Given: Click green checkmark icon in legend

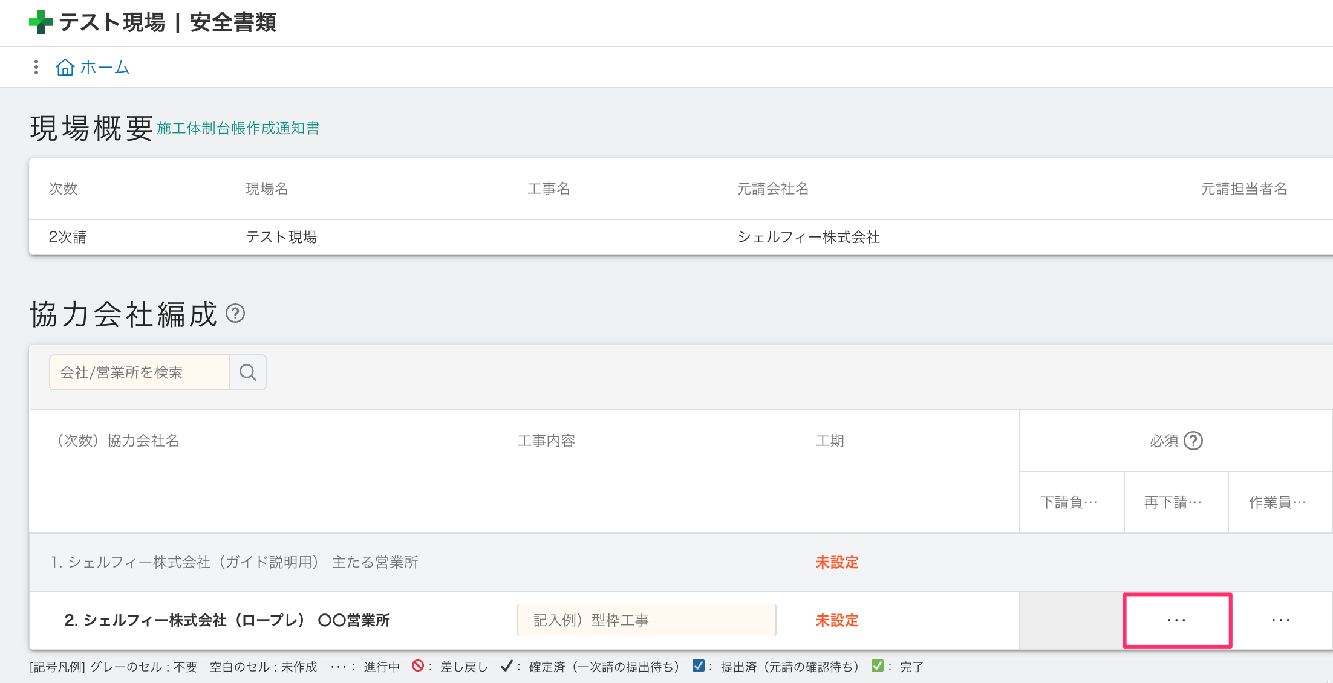Looking at the screenshot, I should pos(877,666).
